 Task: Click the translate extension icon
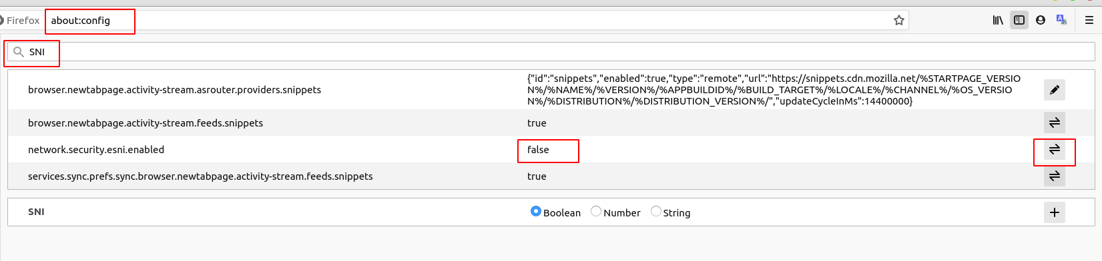[1061, 20]
